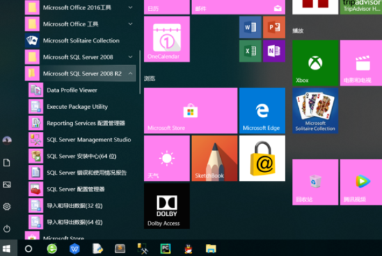Open Pictures from Start sidebar
This screenshot has width=382, height=256.
(7, 184)
